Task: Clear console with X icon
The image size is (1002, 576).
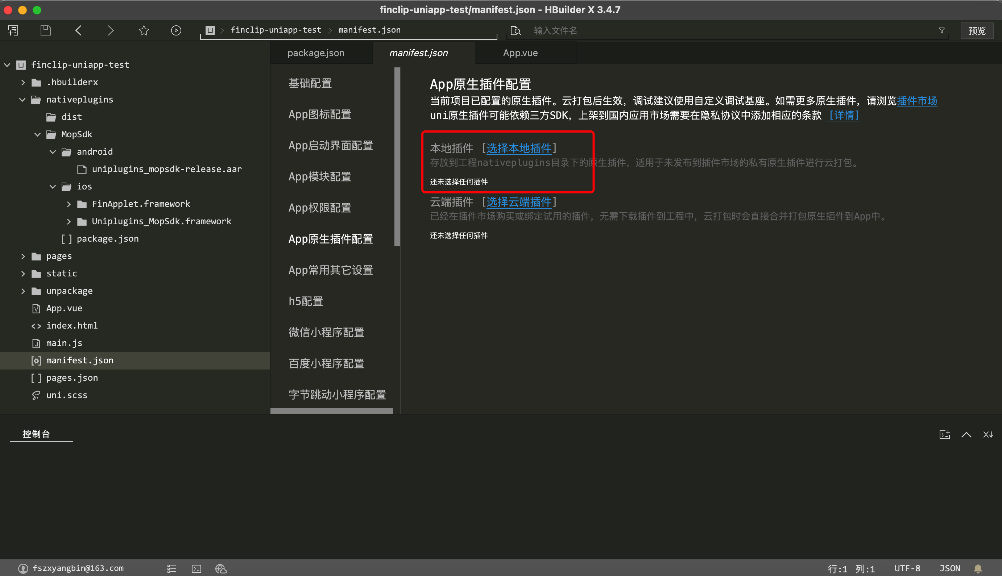Action: click(x=988, y=434)
